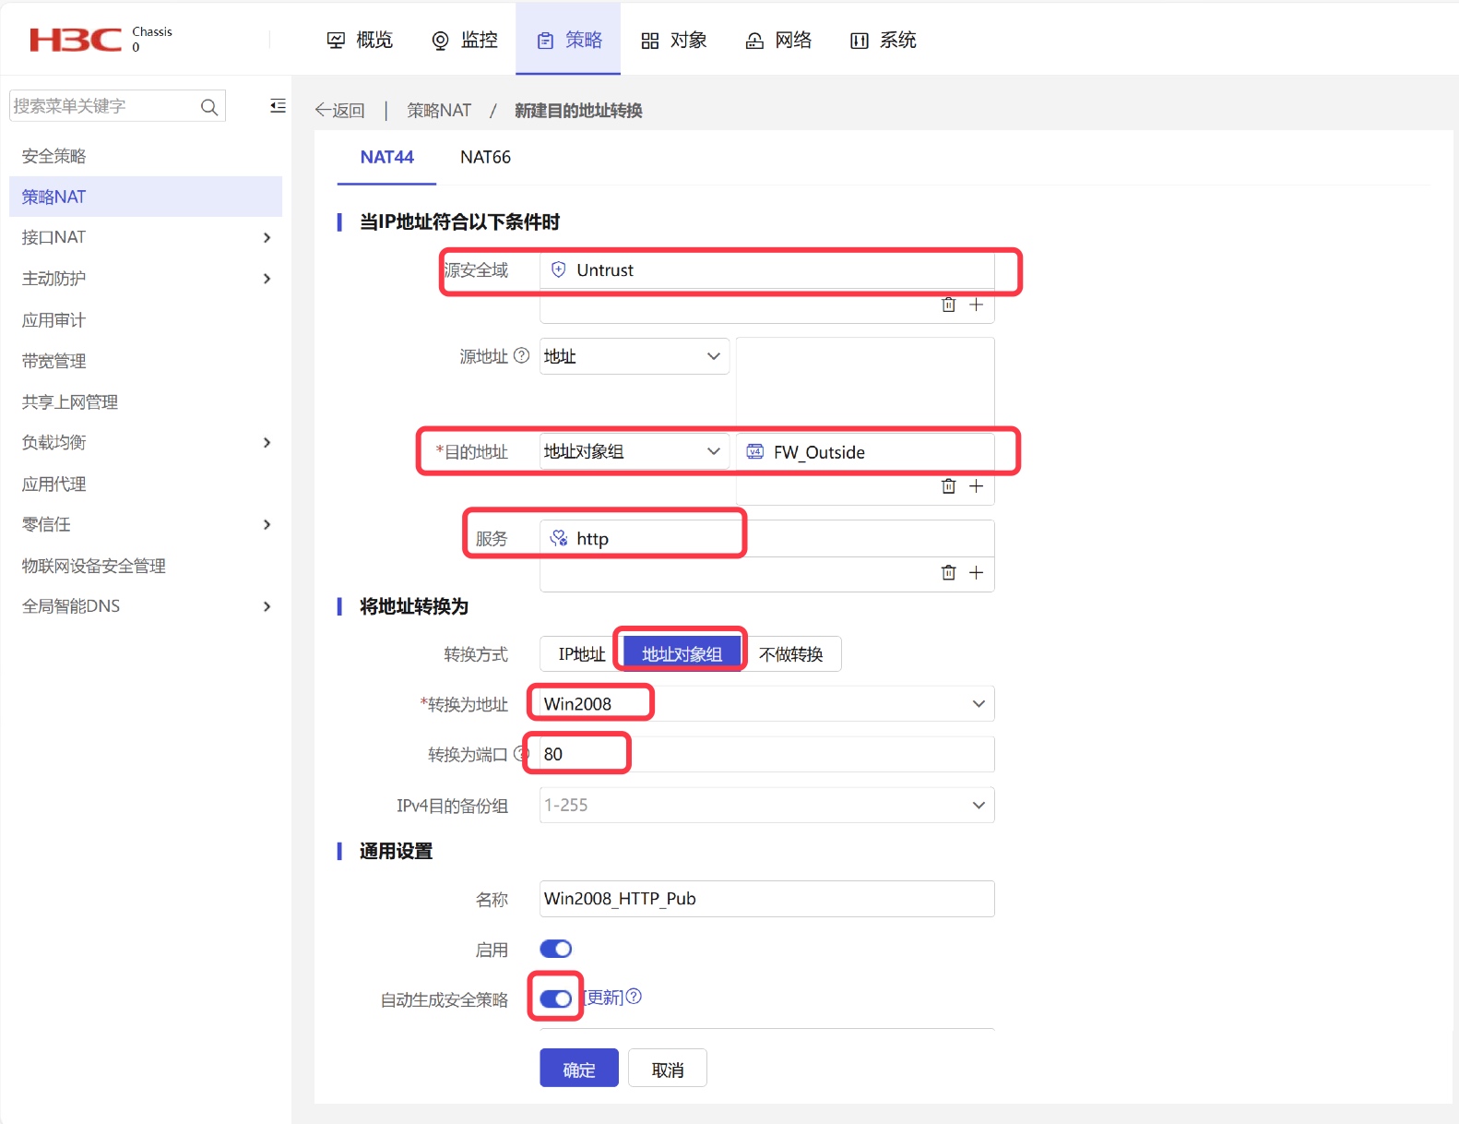Open the 网络 top menu

coord(778,40)
